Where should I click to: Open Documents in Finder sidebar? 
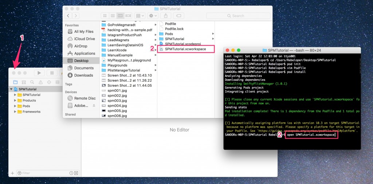click(81, 68)
